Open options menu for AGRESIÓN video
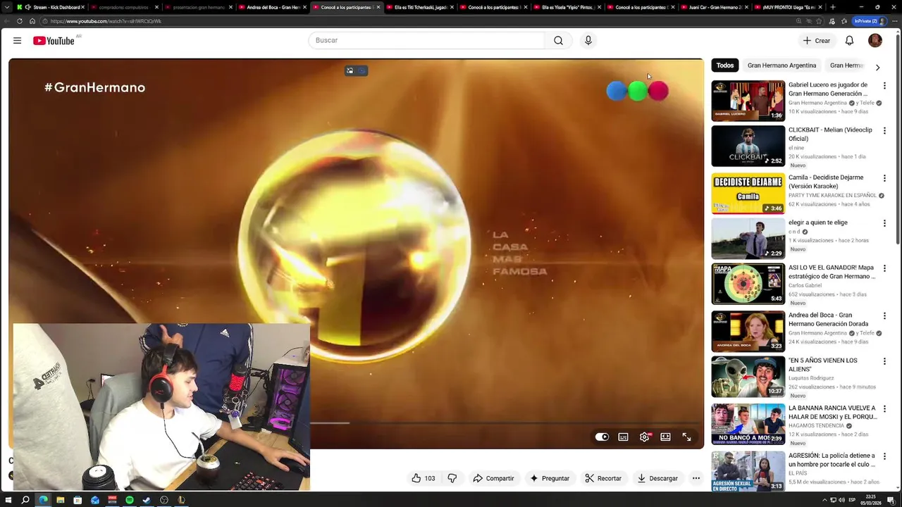 (x=884, y=456)
